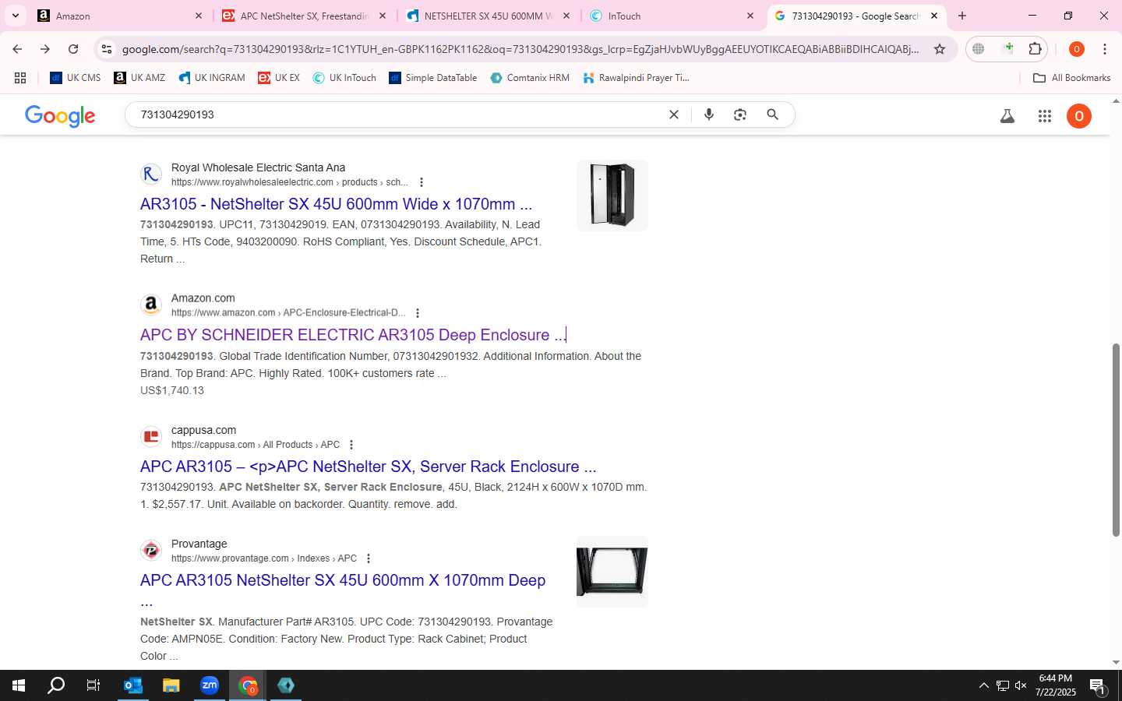
Task: Open more options for Provantage result
Action: click(x=369, y=558)
